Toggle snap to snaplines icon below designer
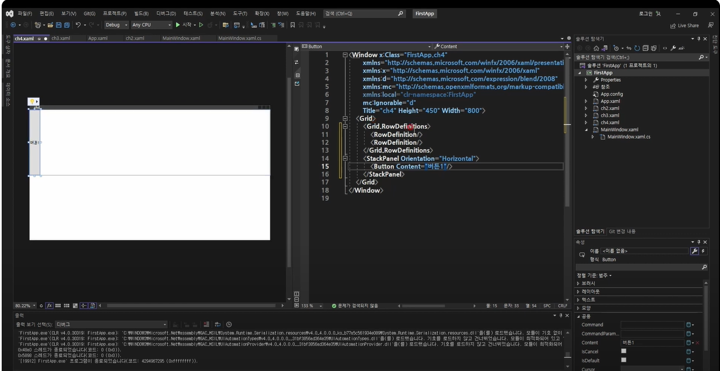720x371 pixels. pyautogui.click(x=84, y=305)
